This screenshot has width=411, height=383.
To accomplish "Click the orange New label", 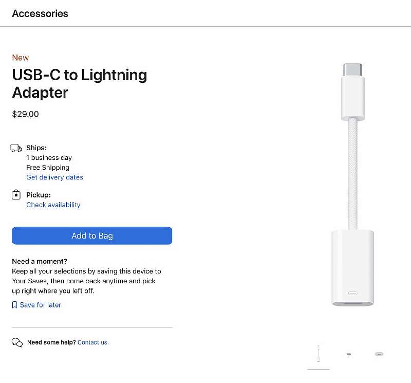I will point(21,58).
